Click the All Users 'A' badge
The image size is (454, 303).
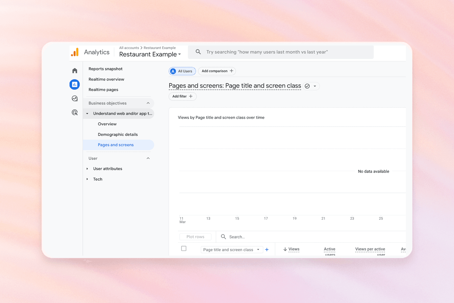click(x=173, y=71)
